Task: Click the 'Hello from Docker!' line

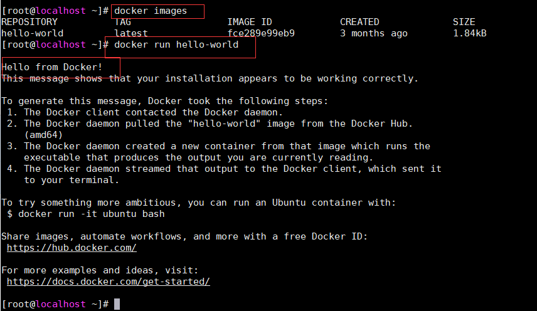Action: pyautogui.click(x=51, y=67)
